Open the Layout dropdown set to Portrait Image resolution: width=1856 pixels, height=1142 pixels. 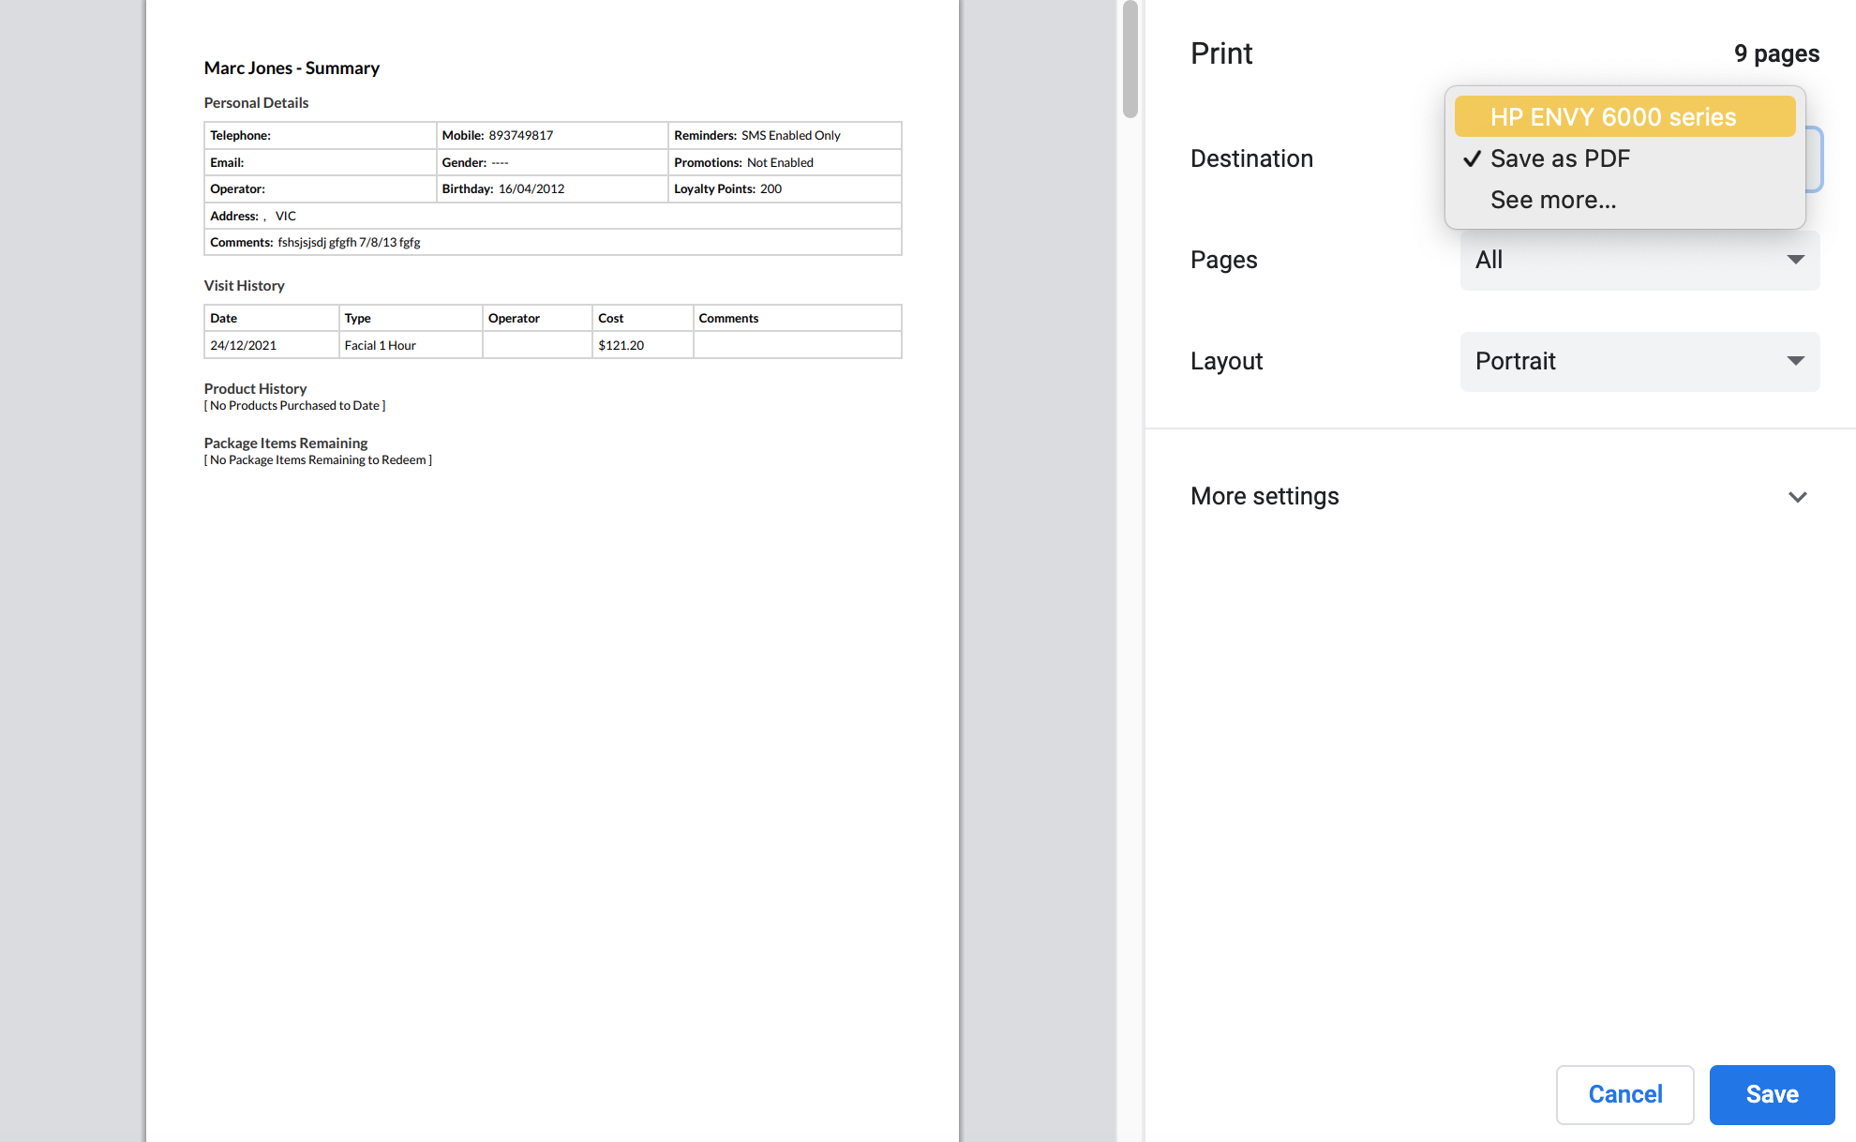1639,361
